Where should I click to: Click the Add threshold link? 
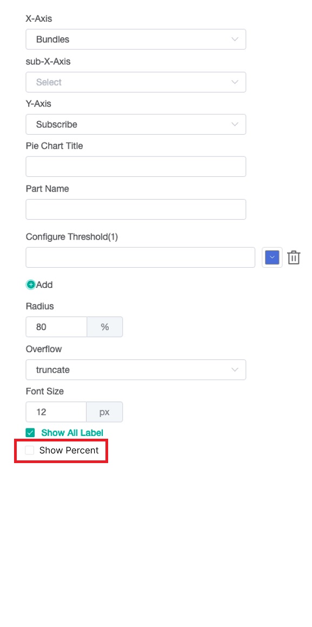39,285
